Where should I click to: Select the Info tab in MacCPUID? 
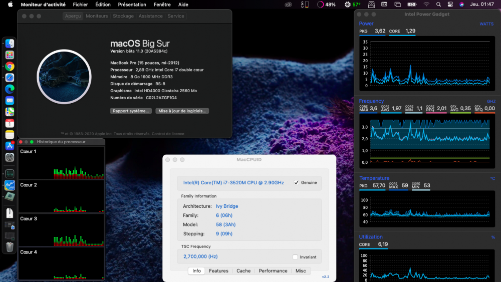tap(196, 271)
